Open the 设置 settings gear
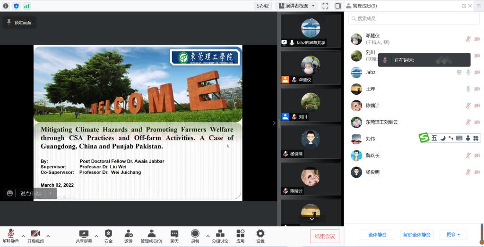 260,236
